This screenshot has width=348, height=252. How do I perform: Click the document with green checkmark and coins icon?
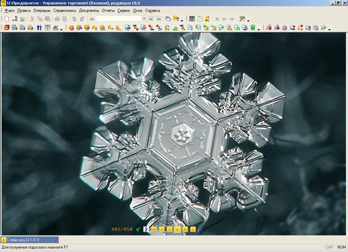(x=222, y=28)
